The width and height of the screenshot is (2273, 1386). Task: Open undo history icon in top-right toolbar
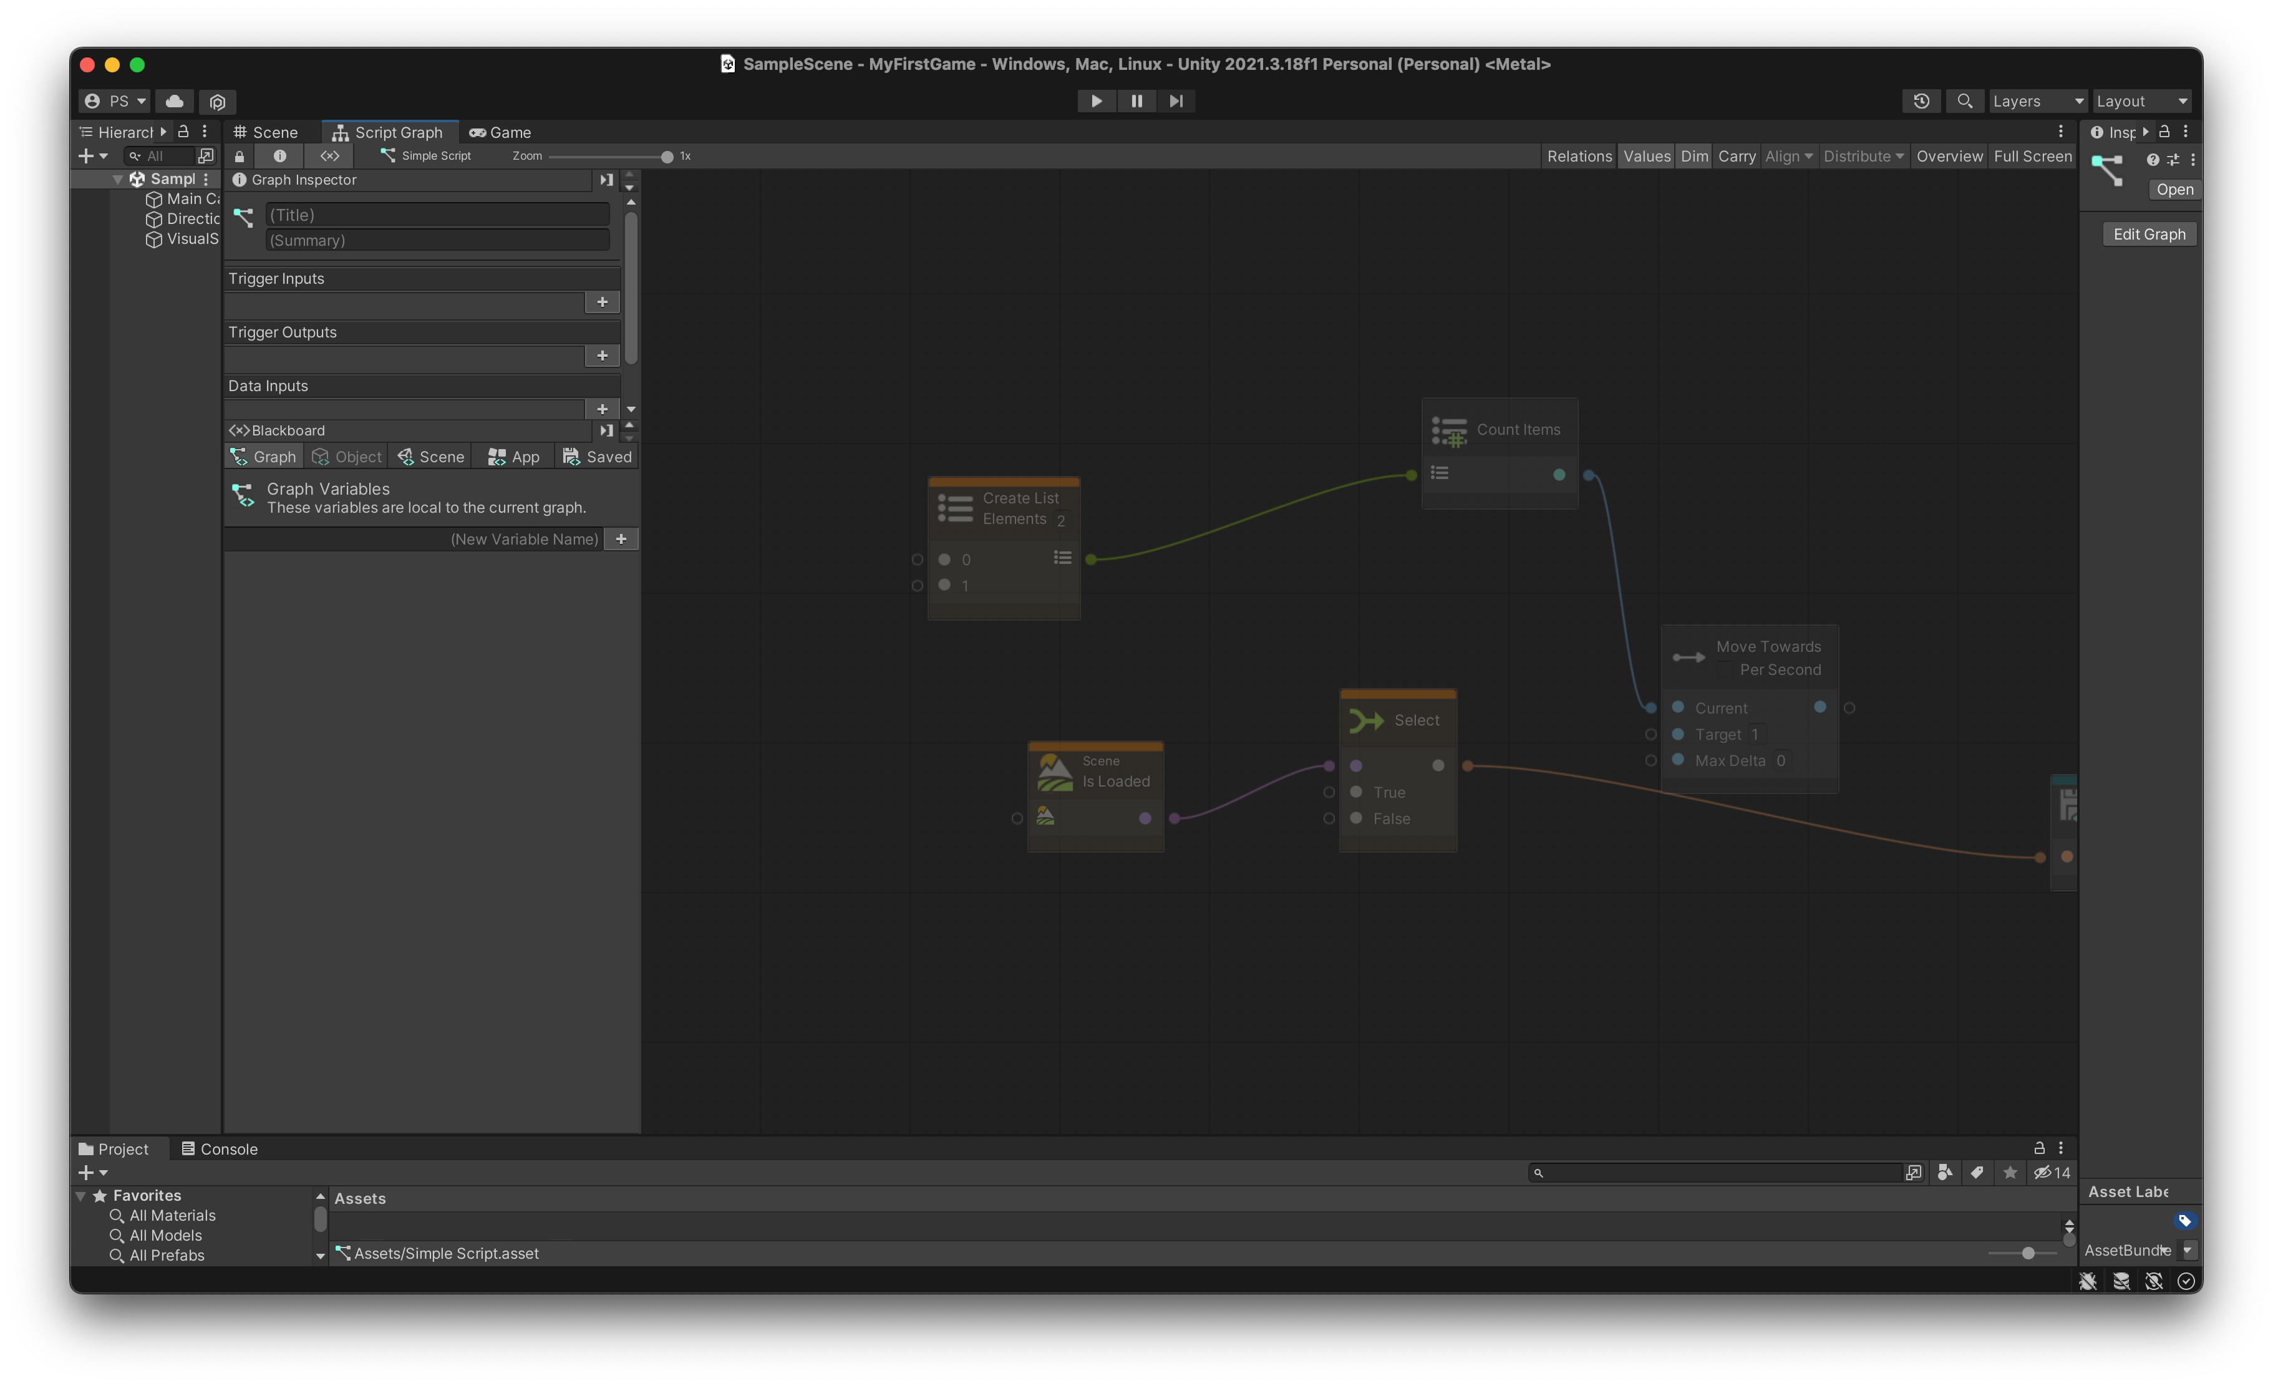coord(1921,100)
